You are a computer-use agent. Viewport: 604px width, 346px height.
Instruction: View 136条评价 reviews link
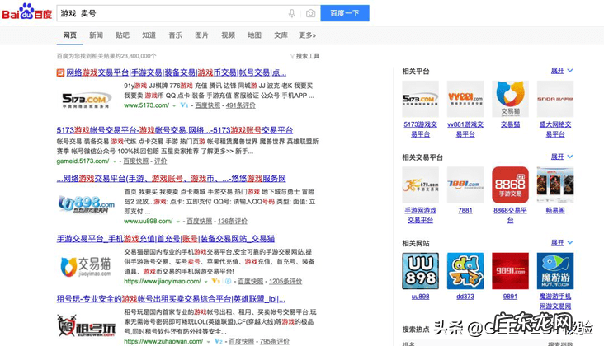pos(233,221)
